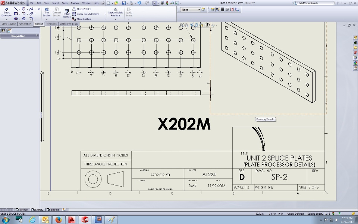
Task: Save the drawing
Action: pyautogui.click(x=124, y=3)
